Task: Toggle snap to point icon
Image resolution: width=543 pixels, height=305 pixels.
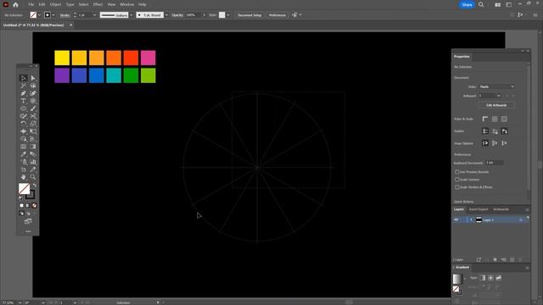Action: click(485, 143)
